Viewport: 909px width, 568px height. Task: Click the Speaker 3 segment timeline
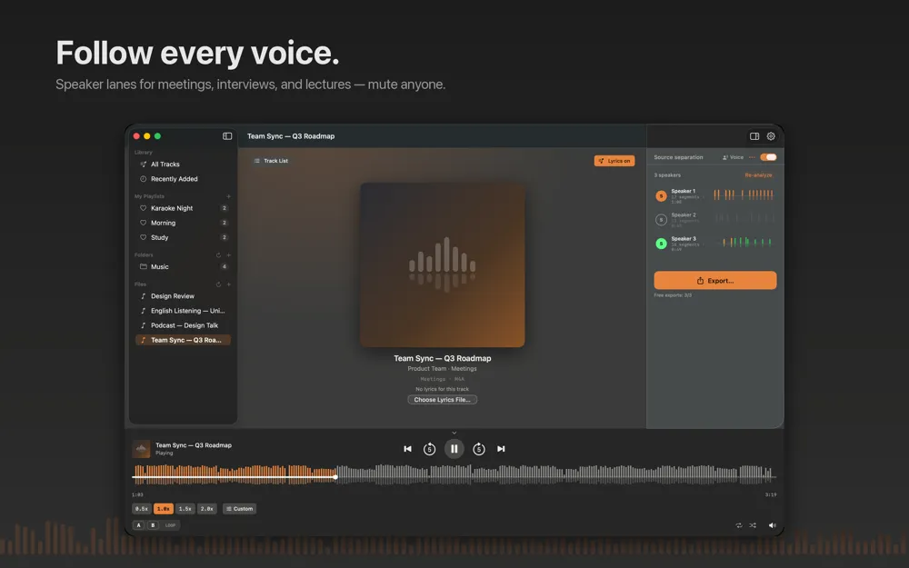(x=746, y=243)
